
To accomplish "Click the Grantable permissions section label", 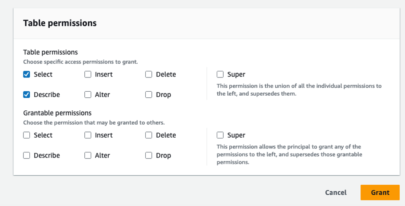I will click(x=57, y=113).
